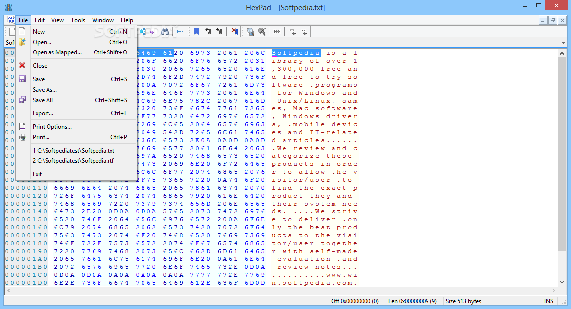This screenshot has width=571, height=309.
Task: Open recent file 2 Softpedia.rtf
Action: (77, 161)
